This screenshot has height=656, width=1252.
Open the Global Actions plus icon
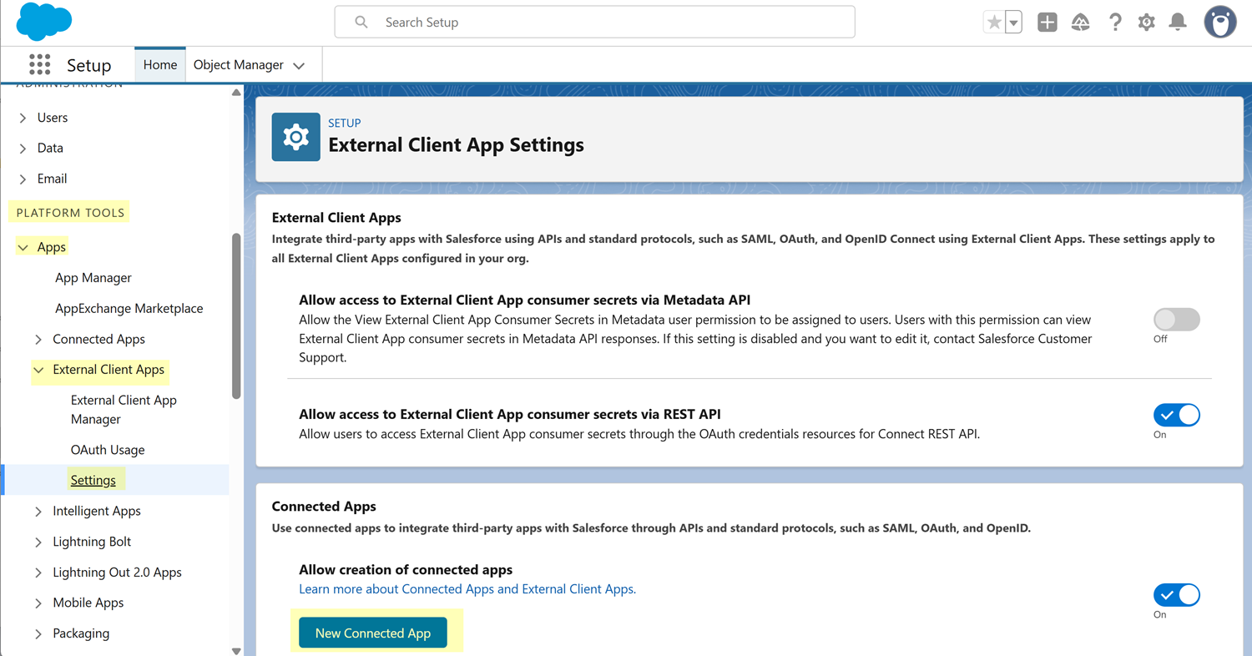pos(1047,23)
